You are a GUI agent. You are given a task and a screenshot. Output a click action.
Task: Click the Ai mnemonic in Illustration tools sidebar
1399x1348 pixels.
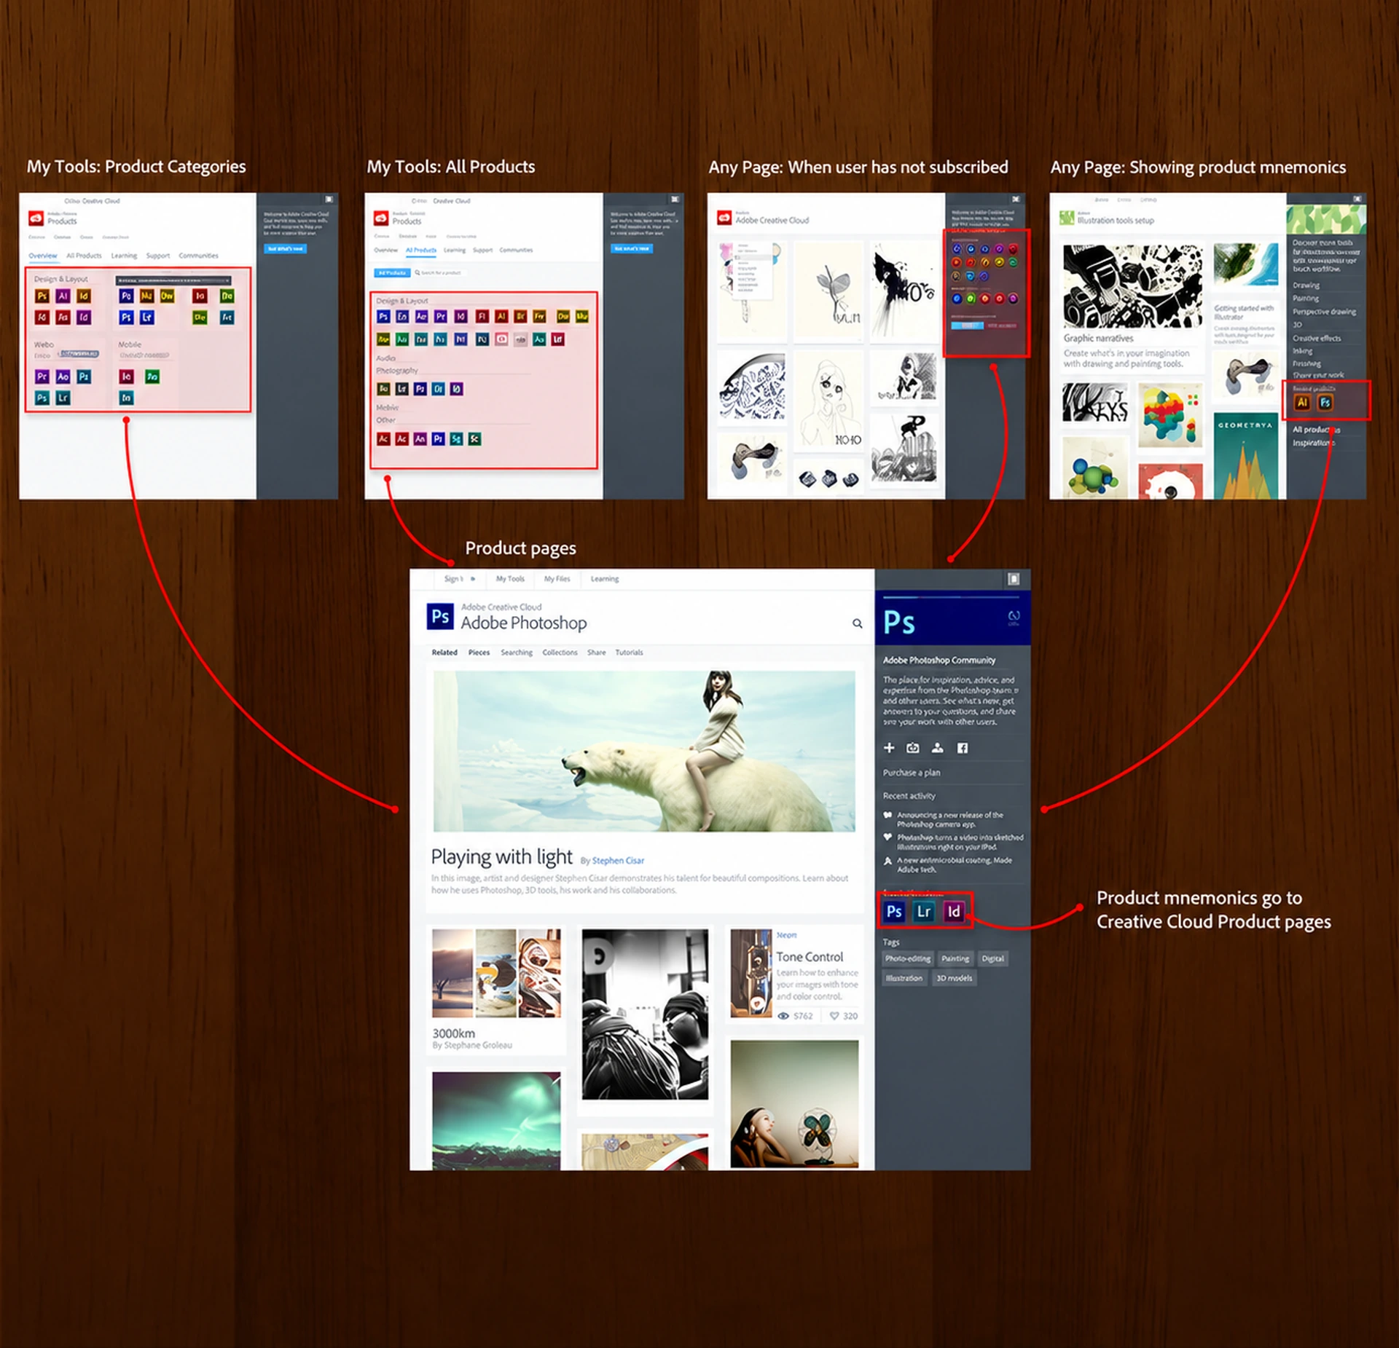coord(1303,402)
